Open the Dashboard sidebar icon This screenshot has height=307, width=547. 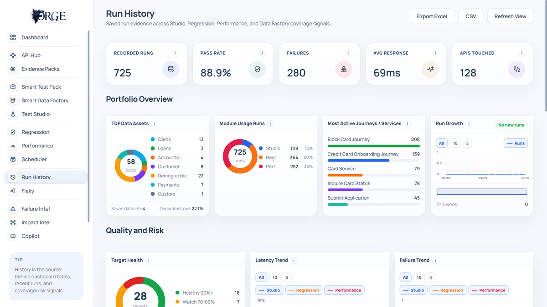pyautogui.click(x=13, y=37)
